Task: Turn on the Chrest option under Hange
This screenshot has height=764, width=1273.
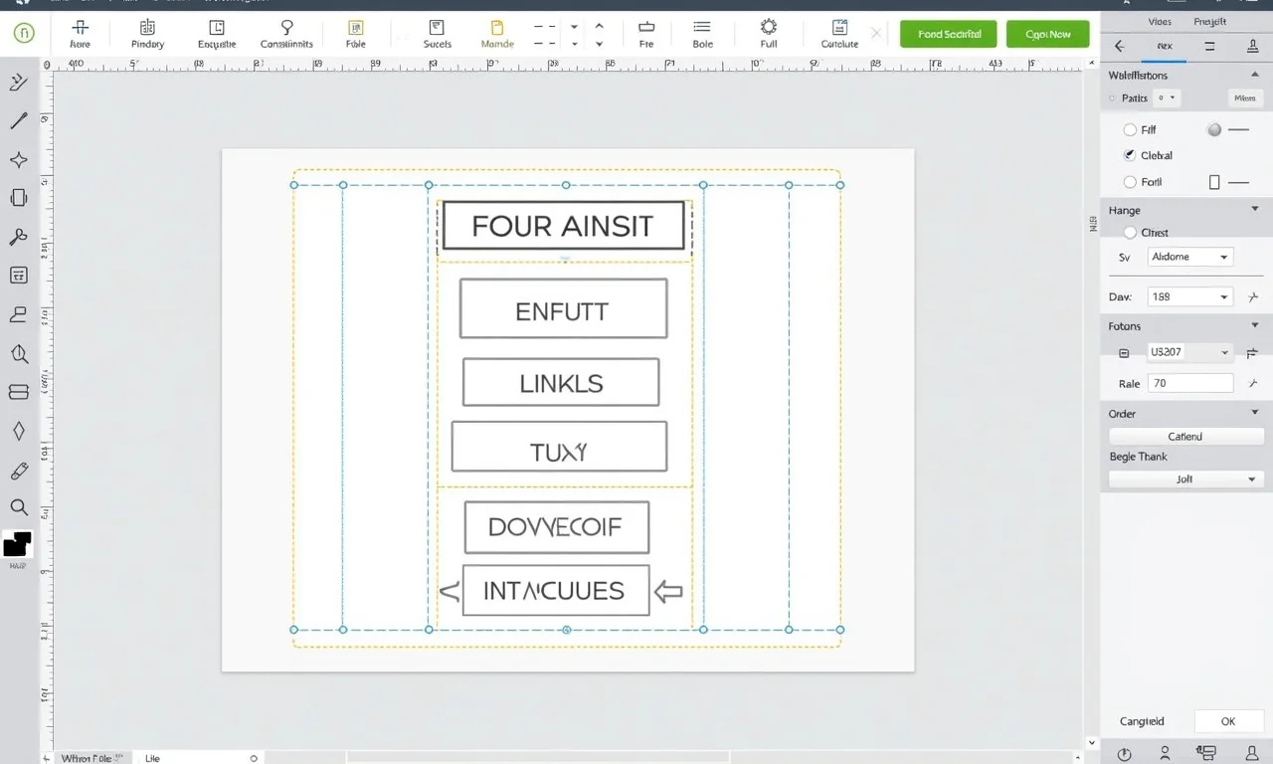Action: 1130,232
